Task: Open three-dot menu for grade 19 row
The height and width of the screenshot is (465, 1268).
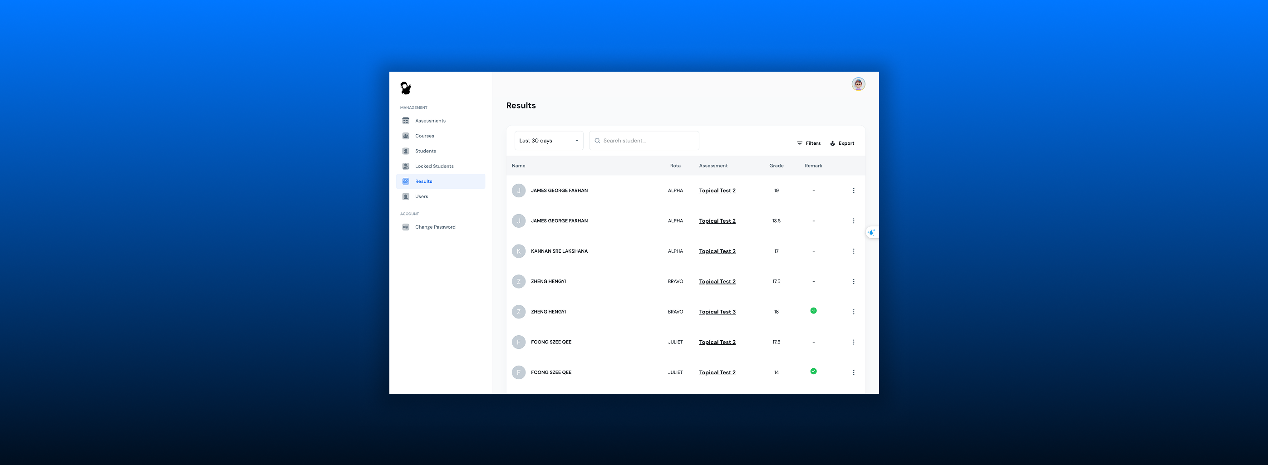Action: tap(853, 191)
